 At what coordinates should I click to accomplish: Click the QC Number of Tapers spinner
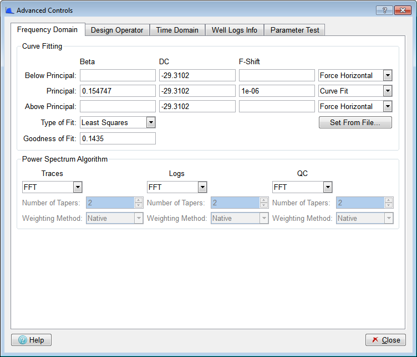tap(365, 203)
